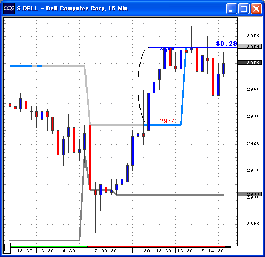Click the green session bar above the time axis

click(49, 247)
